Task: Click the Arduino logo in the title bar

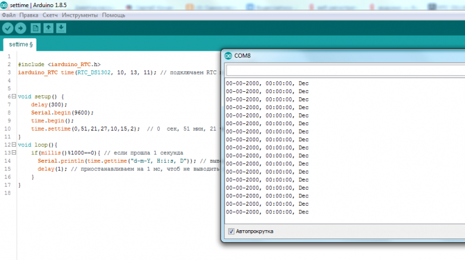Action: click(x=4, y=5)
